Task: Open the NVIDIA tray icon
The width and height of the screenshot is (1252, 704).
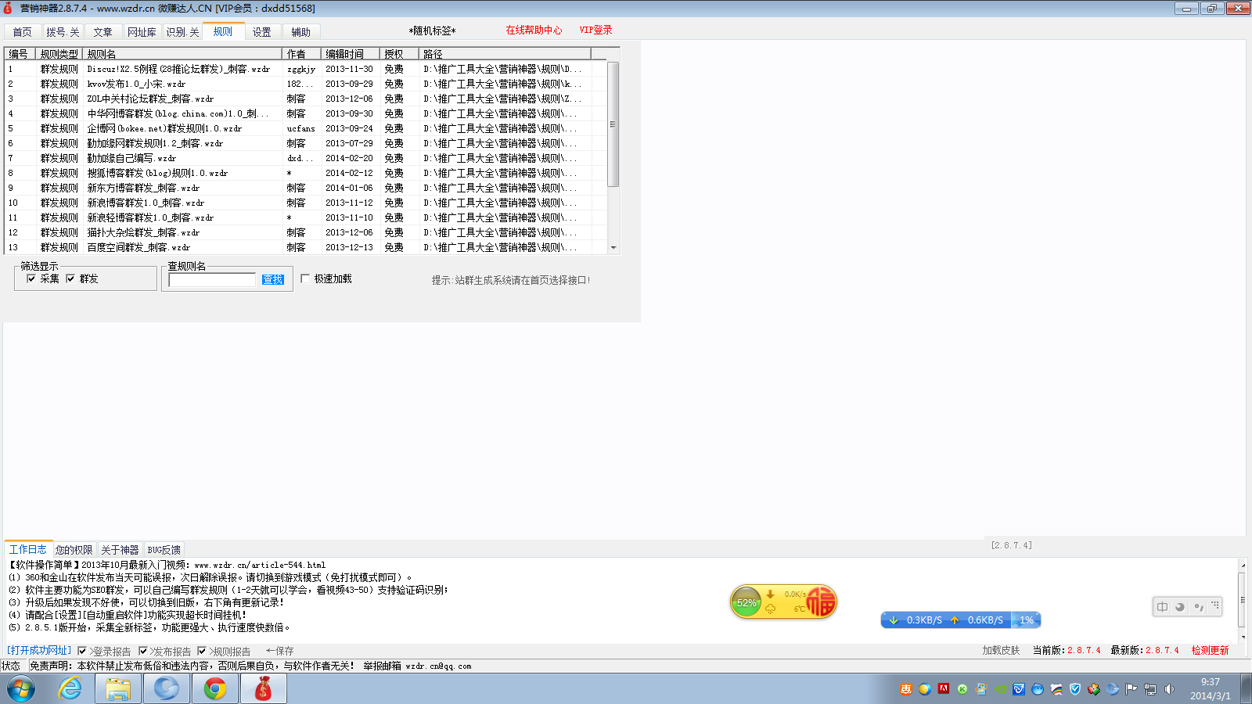Action: tap(1000, 689)
